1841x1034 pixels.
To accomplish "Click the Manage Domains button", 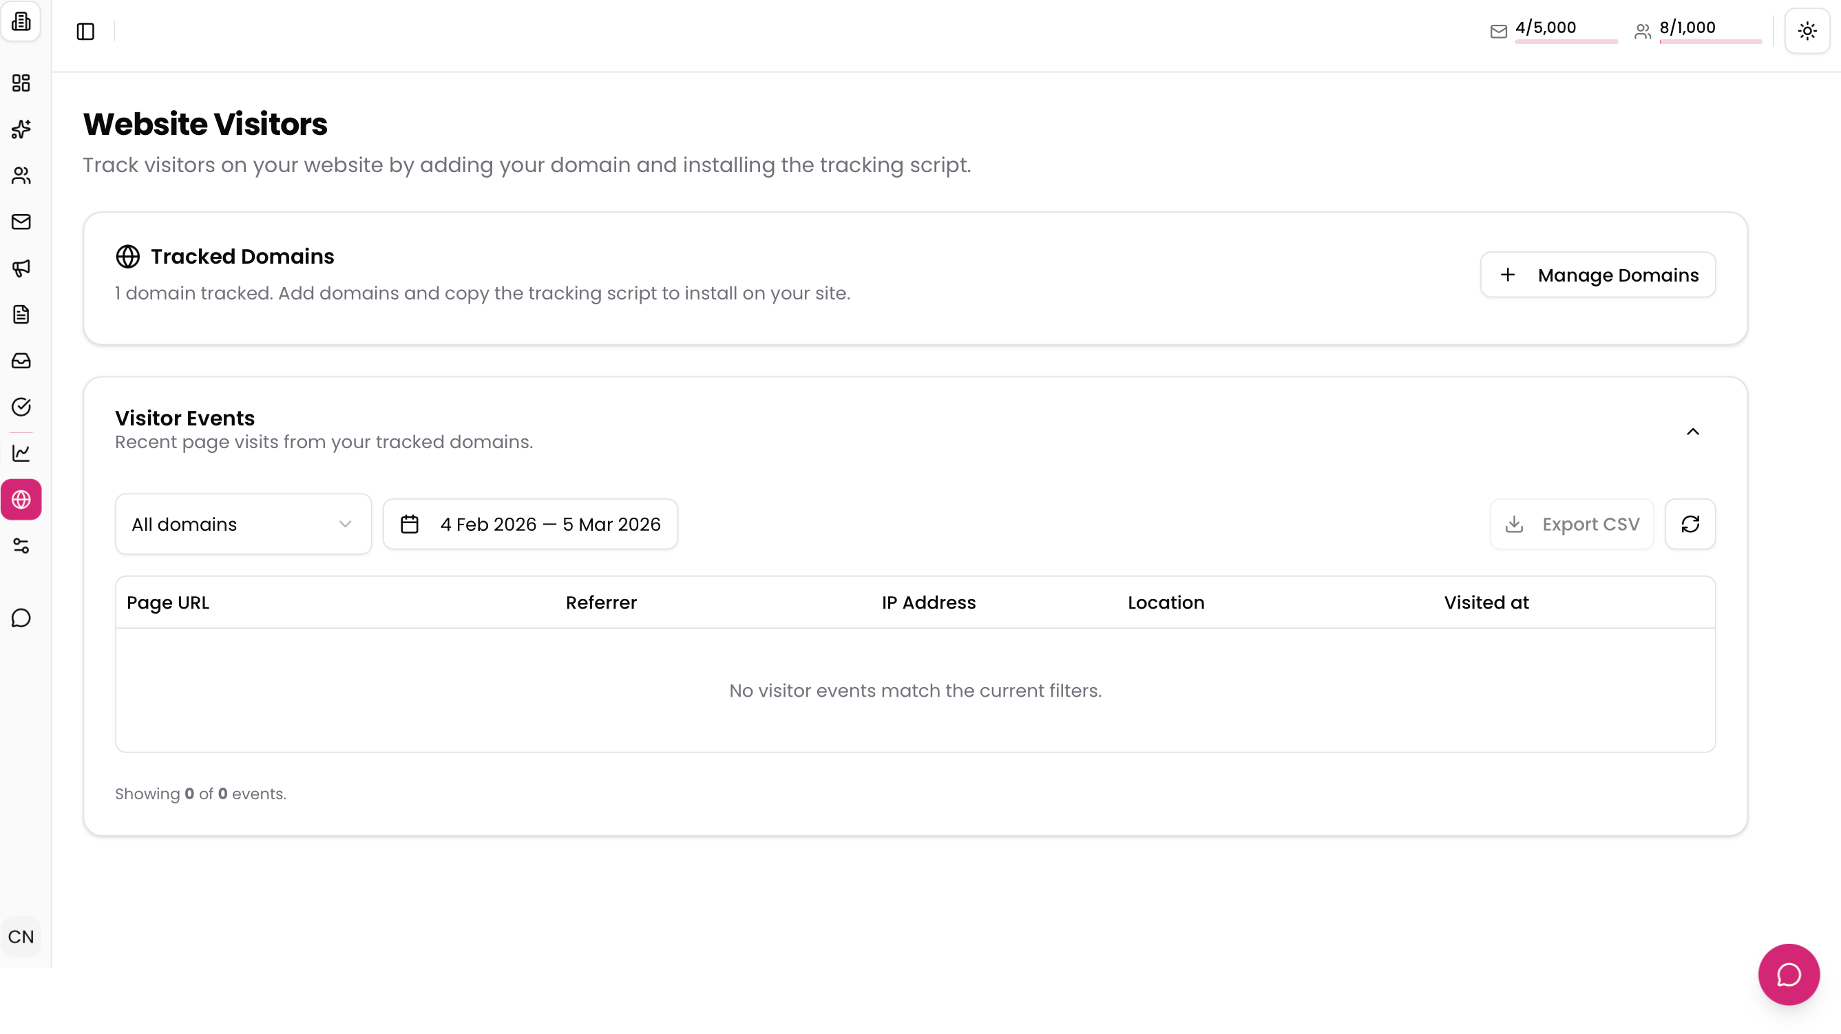I will [x=1598, y=275].
